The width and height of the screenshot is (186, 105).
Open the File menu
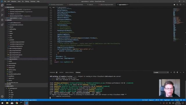coord(5,1)
